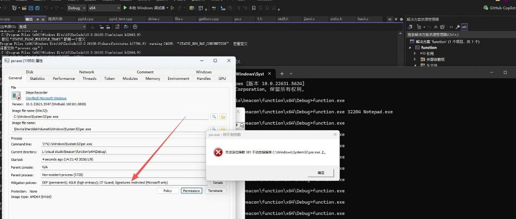Save the current file in Visual Studio toolbar
516x219 pixels.
pos(31,8)
